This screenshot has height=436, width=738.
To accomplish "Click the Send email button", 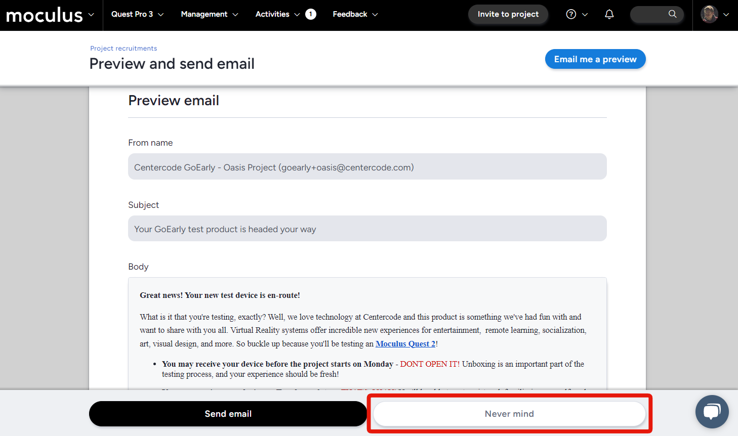I will [228, 414].
